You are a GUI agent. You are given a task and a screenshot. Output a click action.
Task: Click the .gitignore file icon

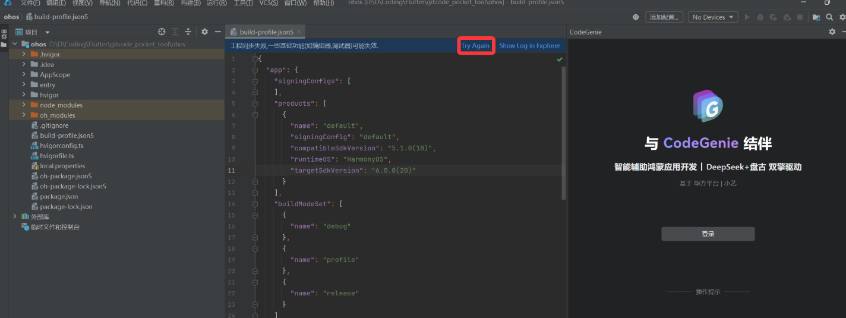pyautogui.click(x=34, y=125)
